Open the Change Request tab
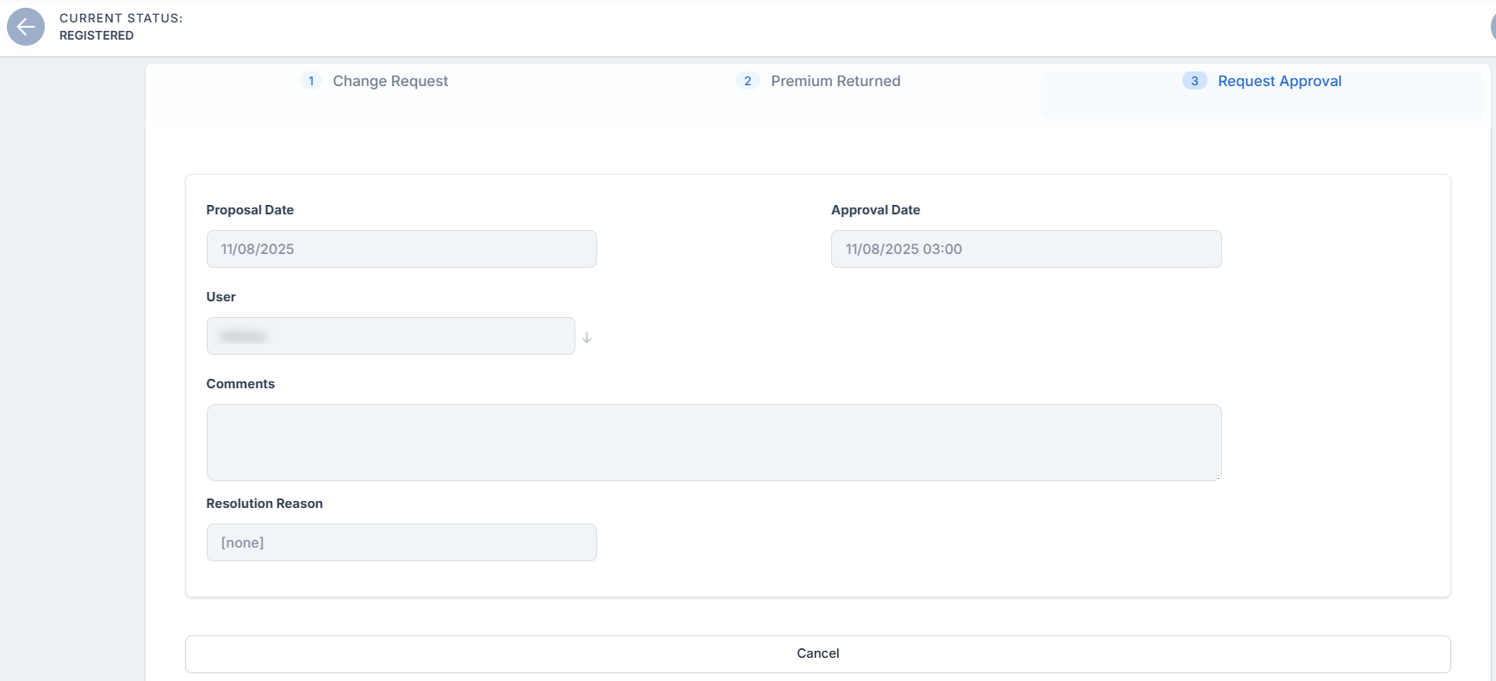 pyautogui.click(x=390, y=81)
